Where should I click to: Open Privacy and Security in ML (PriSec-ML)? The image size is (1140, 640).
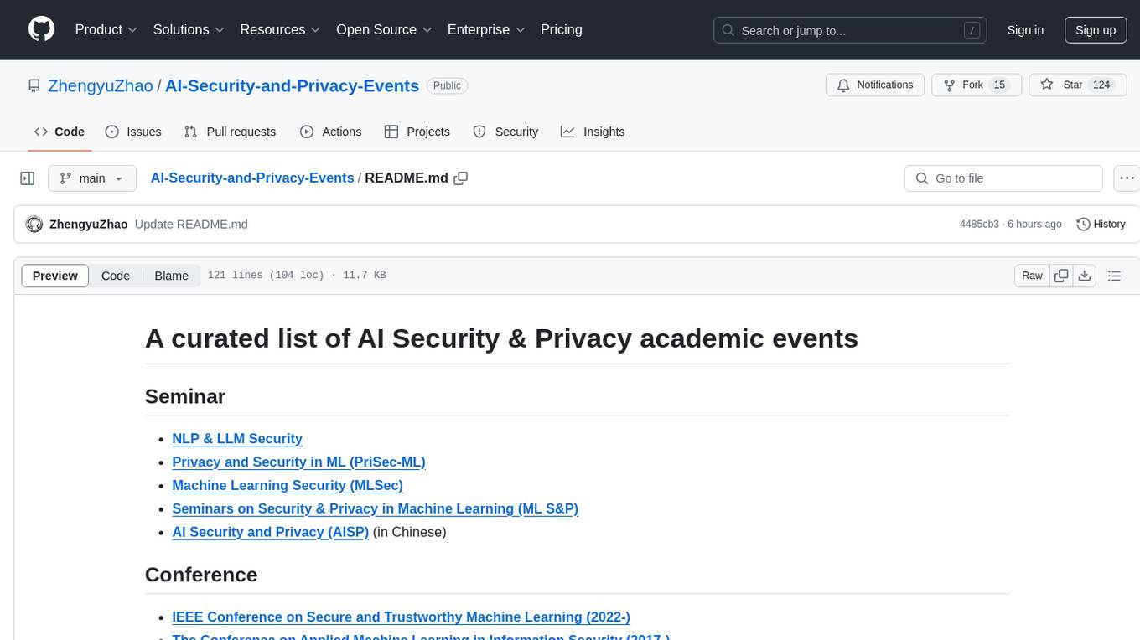298,462
